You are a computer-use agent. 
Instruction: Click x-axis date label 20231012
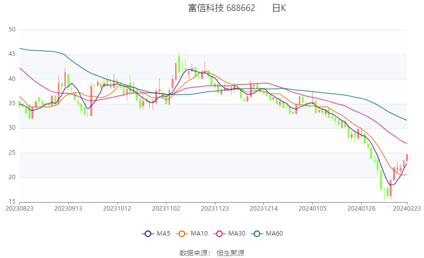(x=117, y=209)
